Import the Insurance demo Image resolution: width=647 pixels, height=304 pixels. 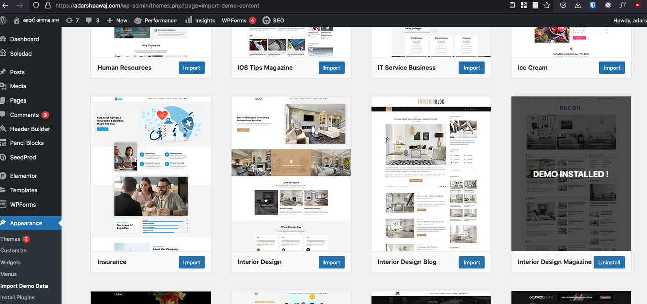192,262
